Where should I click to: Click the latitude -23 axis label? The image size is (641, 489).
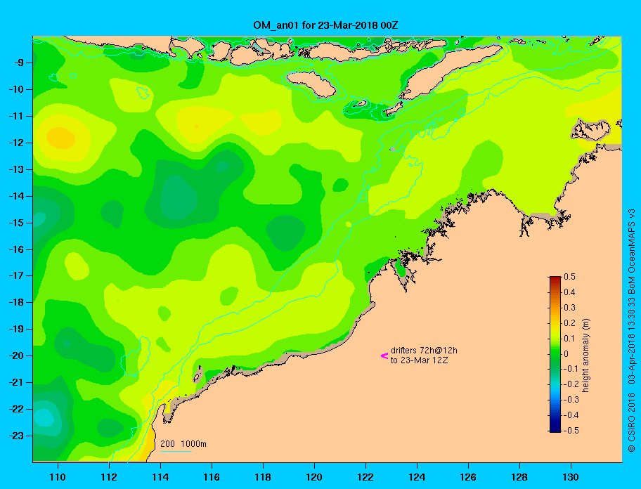tap(15, 436)
